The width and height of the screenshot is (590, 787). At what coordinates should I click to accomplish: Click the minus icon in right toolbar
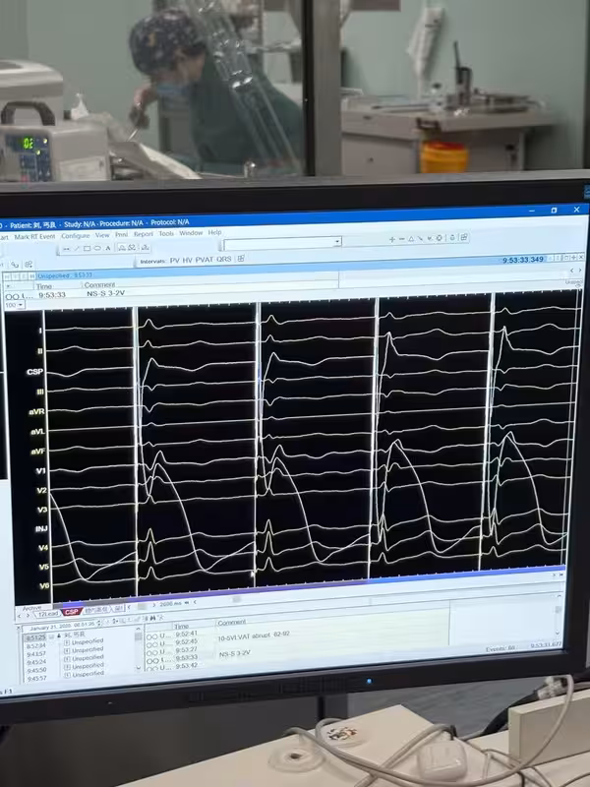pos(401,239)
